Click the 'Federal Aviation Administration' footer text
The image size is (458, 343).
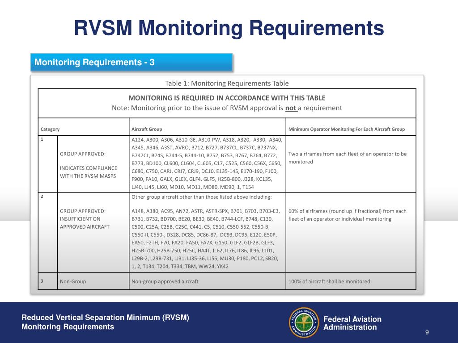[352, 323]
